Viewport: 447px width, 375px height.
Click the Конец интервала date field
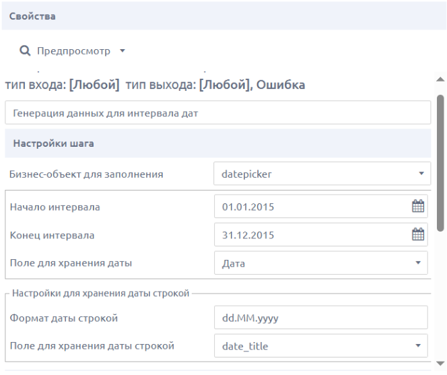coord(321,235)
